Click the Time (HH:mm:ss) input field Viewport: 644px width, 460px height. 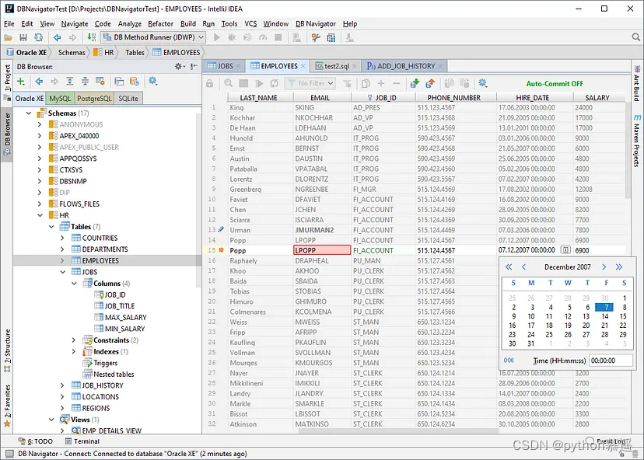(x=611, y=361)
